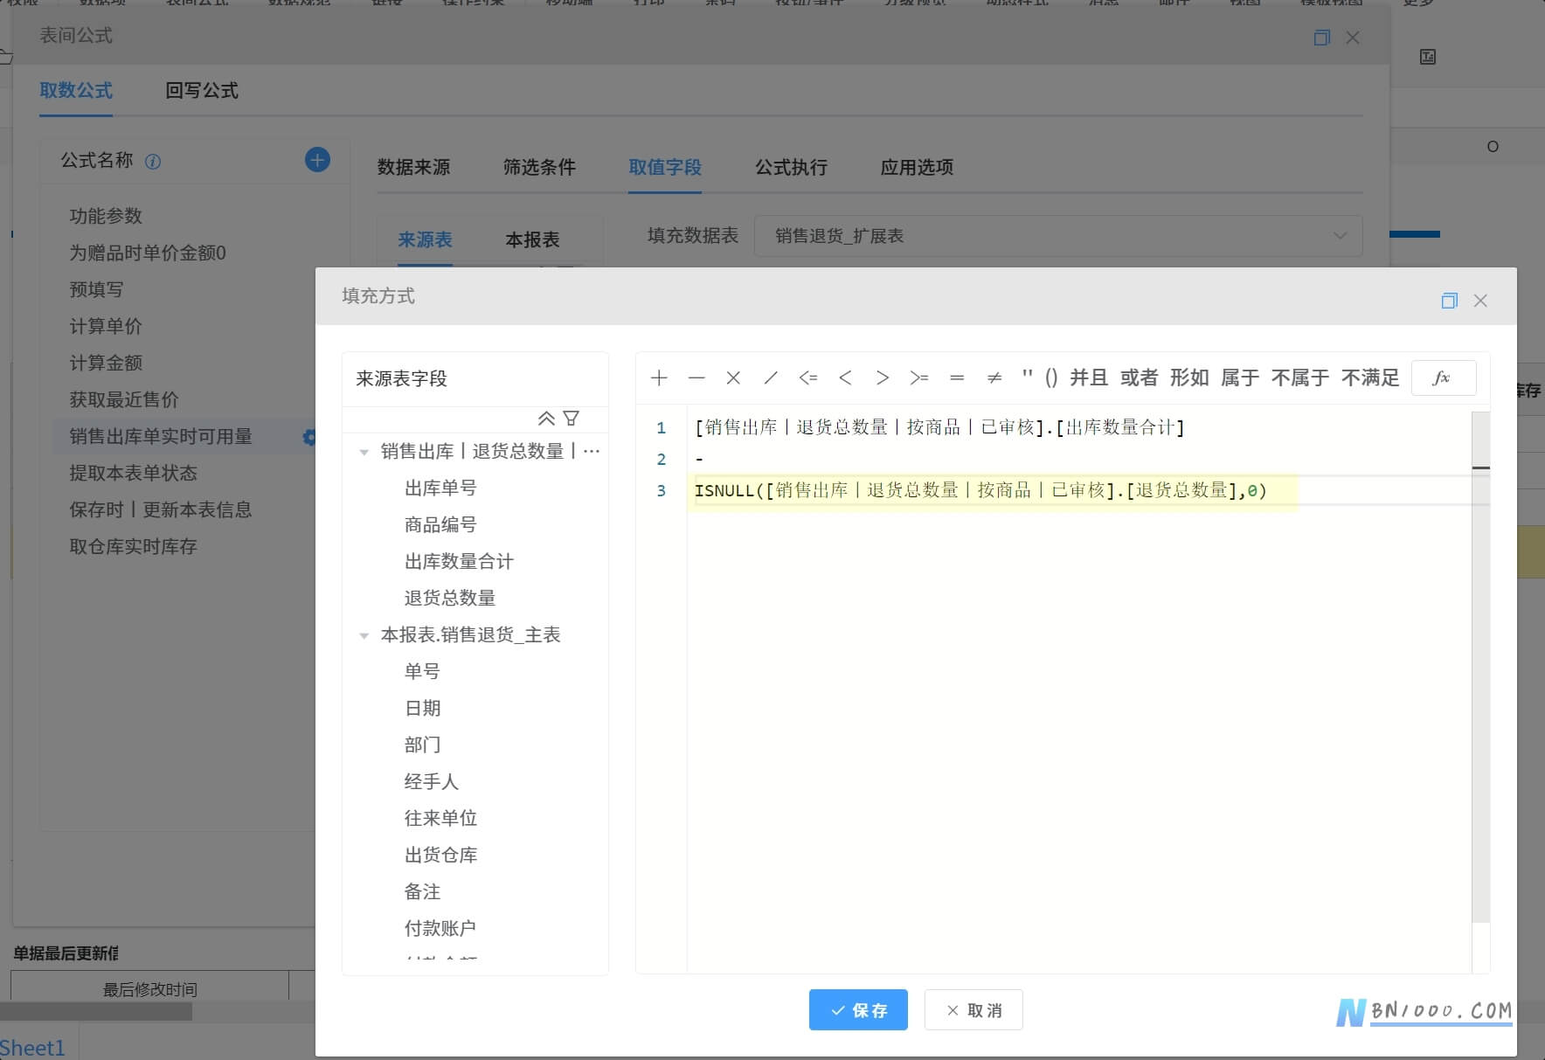The height and width of the screenshot is (1060, 1545).
Task: Open the 应用选项 tab
Action: tap(917, 167)
